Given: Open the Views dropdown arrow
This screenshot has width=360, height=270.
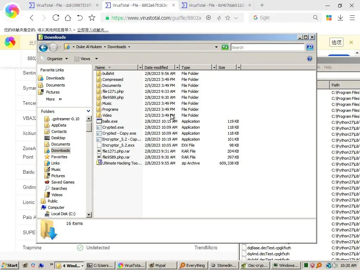Looking at the screenshot, I should (x=96, y=59).
